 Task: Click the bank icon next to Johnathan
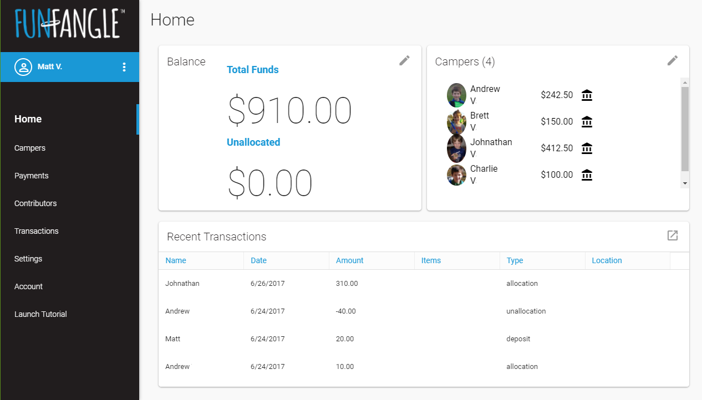(587, 148)
